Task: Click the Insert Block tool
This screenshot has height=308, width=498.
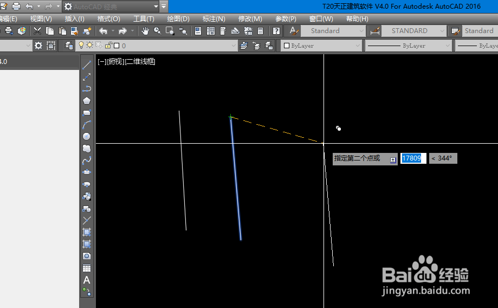Action: [x=87, y=196]
